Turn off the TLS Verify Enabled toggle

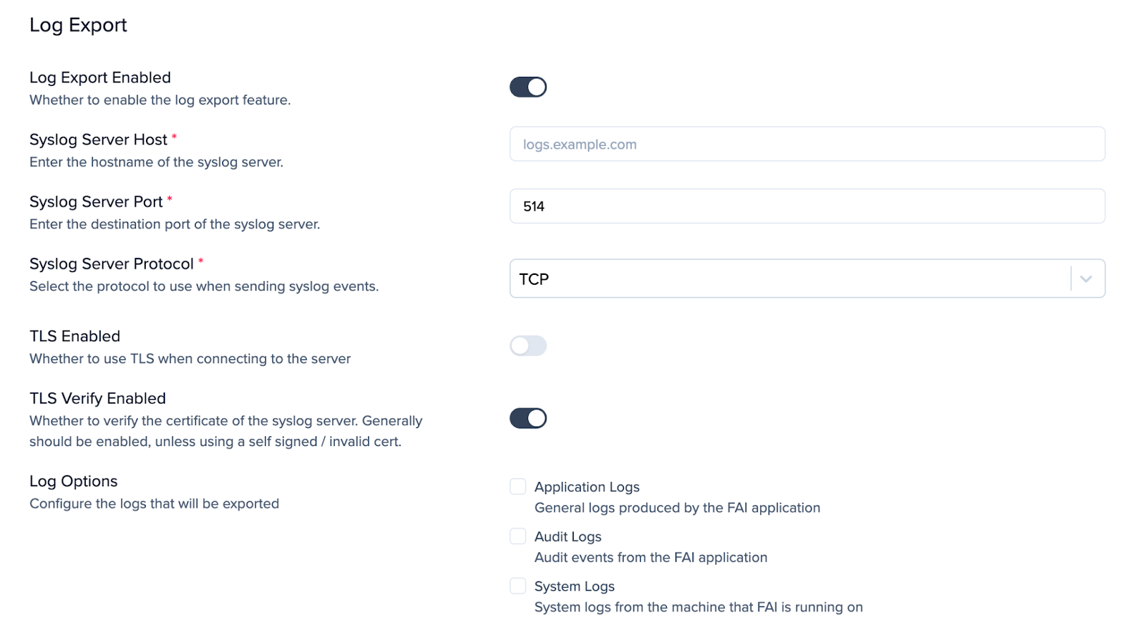(528, 417)
